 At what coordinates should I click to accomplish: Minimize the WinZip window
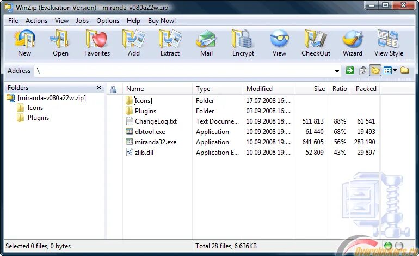click(x=372, y=5)
